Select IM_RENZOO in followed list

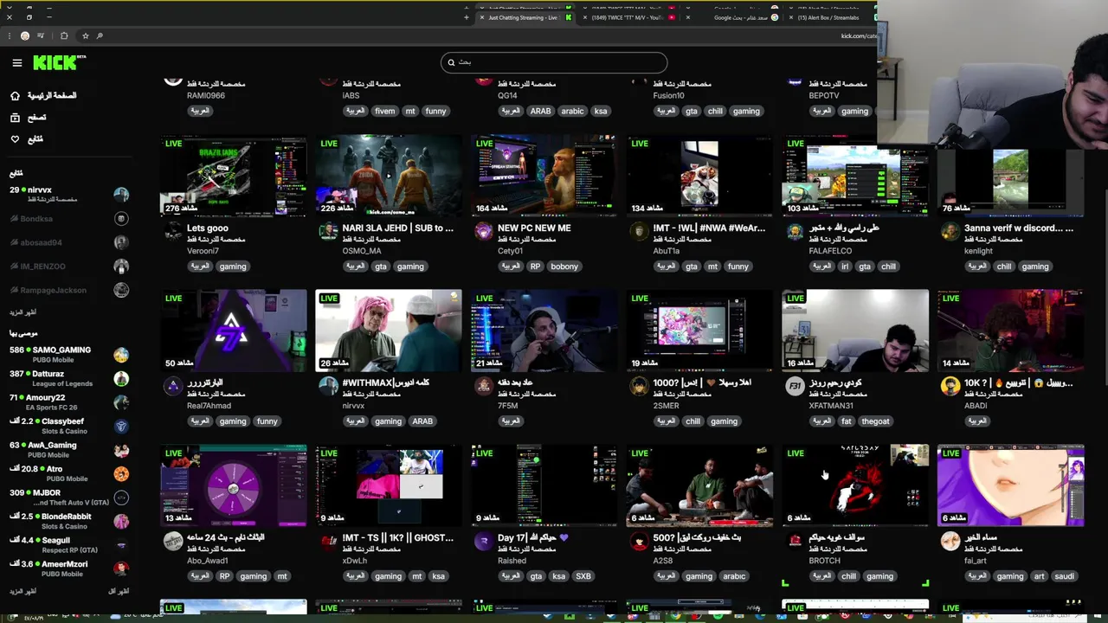[68, 267]
